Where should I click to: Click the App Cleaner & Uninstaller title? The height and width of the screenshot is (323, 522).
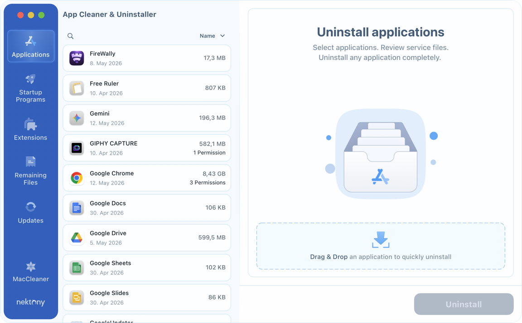coord(110,15)
